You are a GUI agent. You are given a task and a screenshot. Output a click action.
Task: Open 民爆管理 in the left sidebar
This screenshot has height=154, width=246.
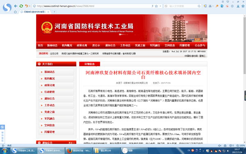(56, 132)
